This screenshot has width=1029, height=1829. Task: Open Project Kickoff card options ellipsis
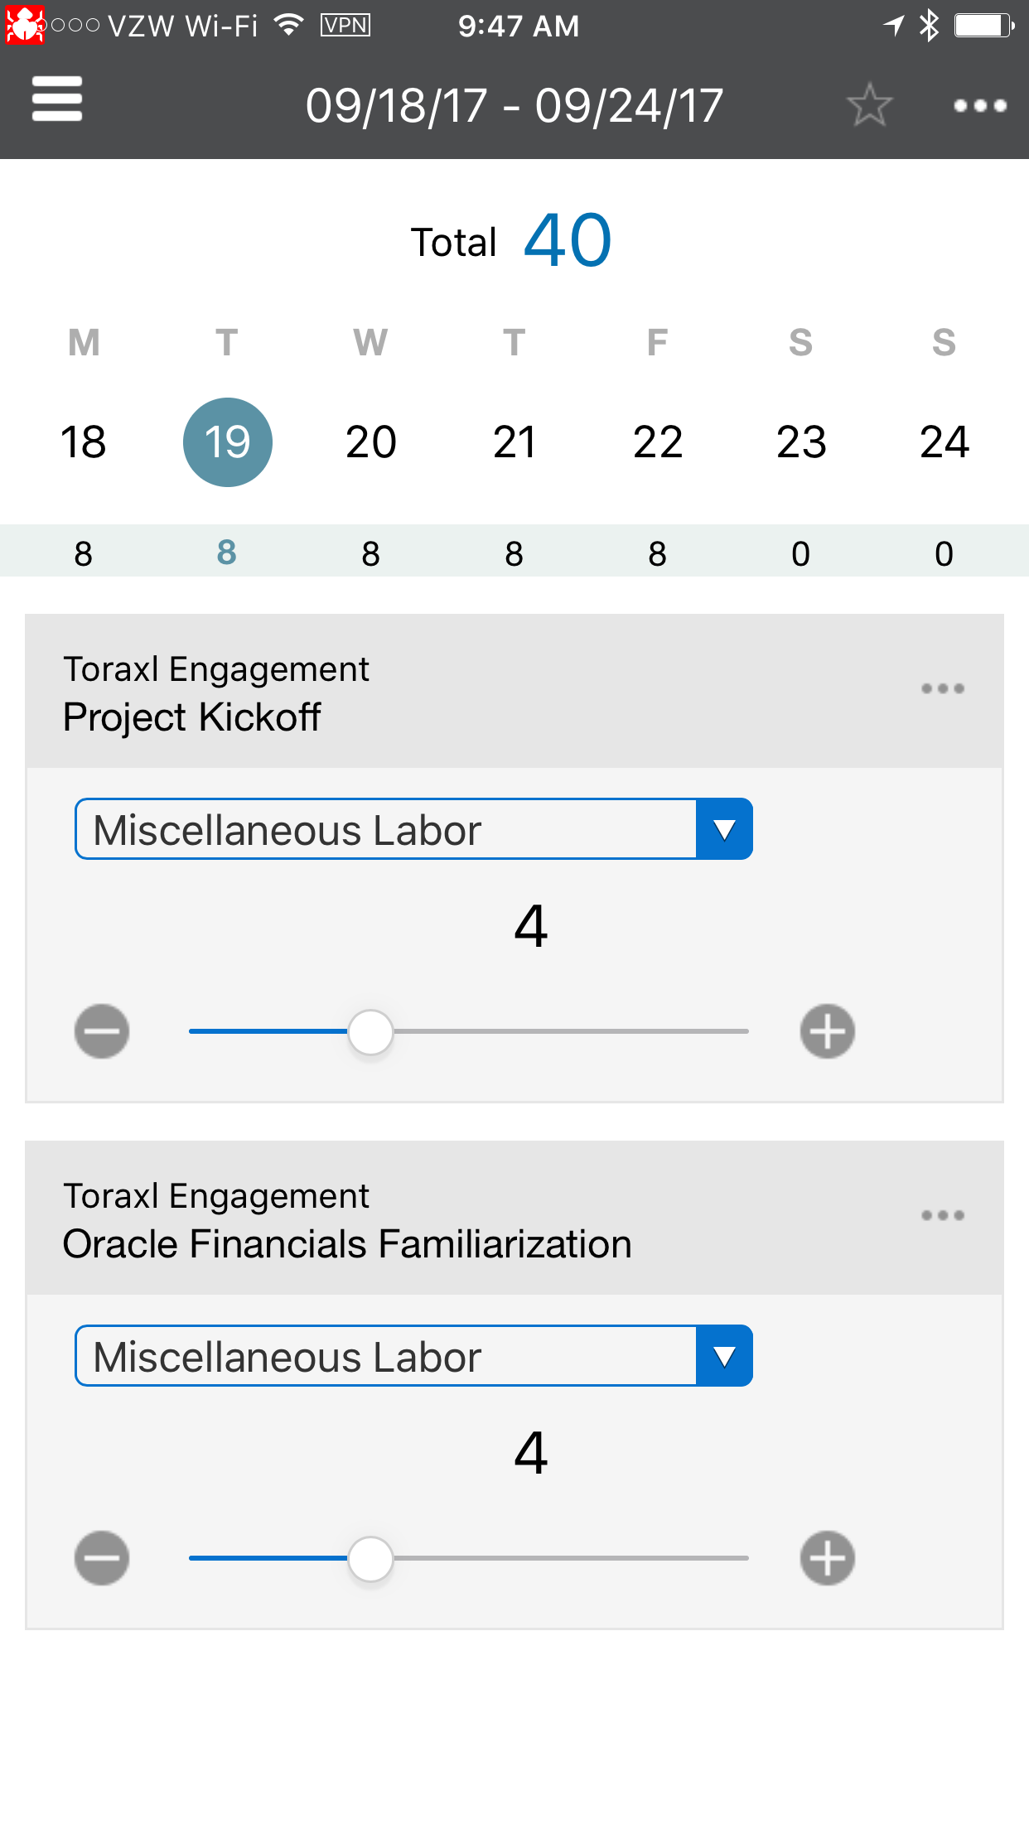pyautogui.click(x=943, y=688)
